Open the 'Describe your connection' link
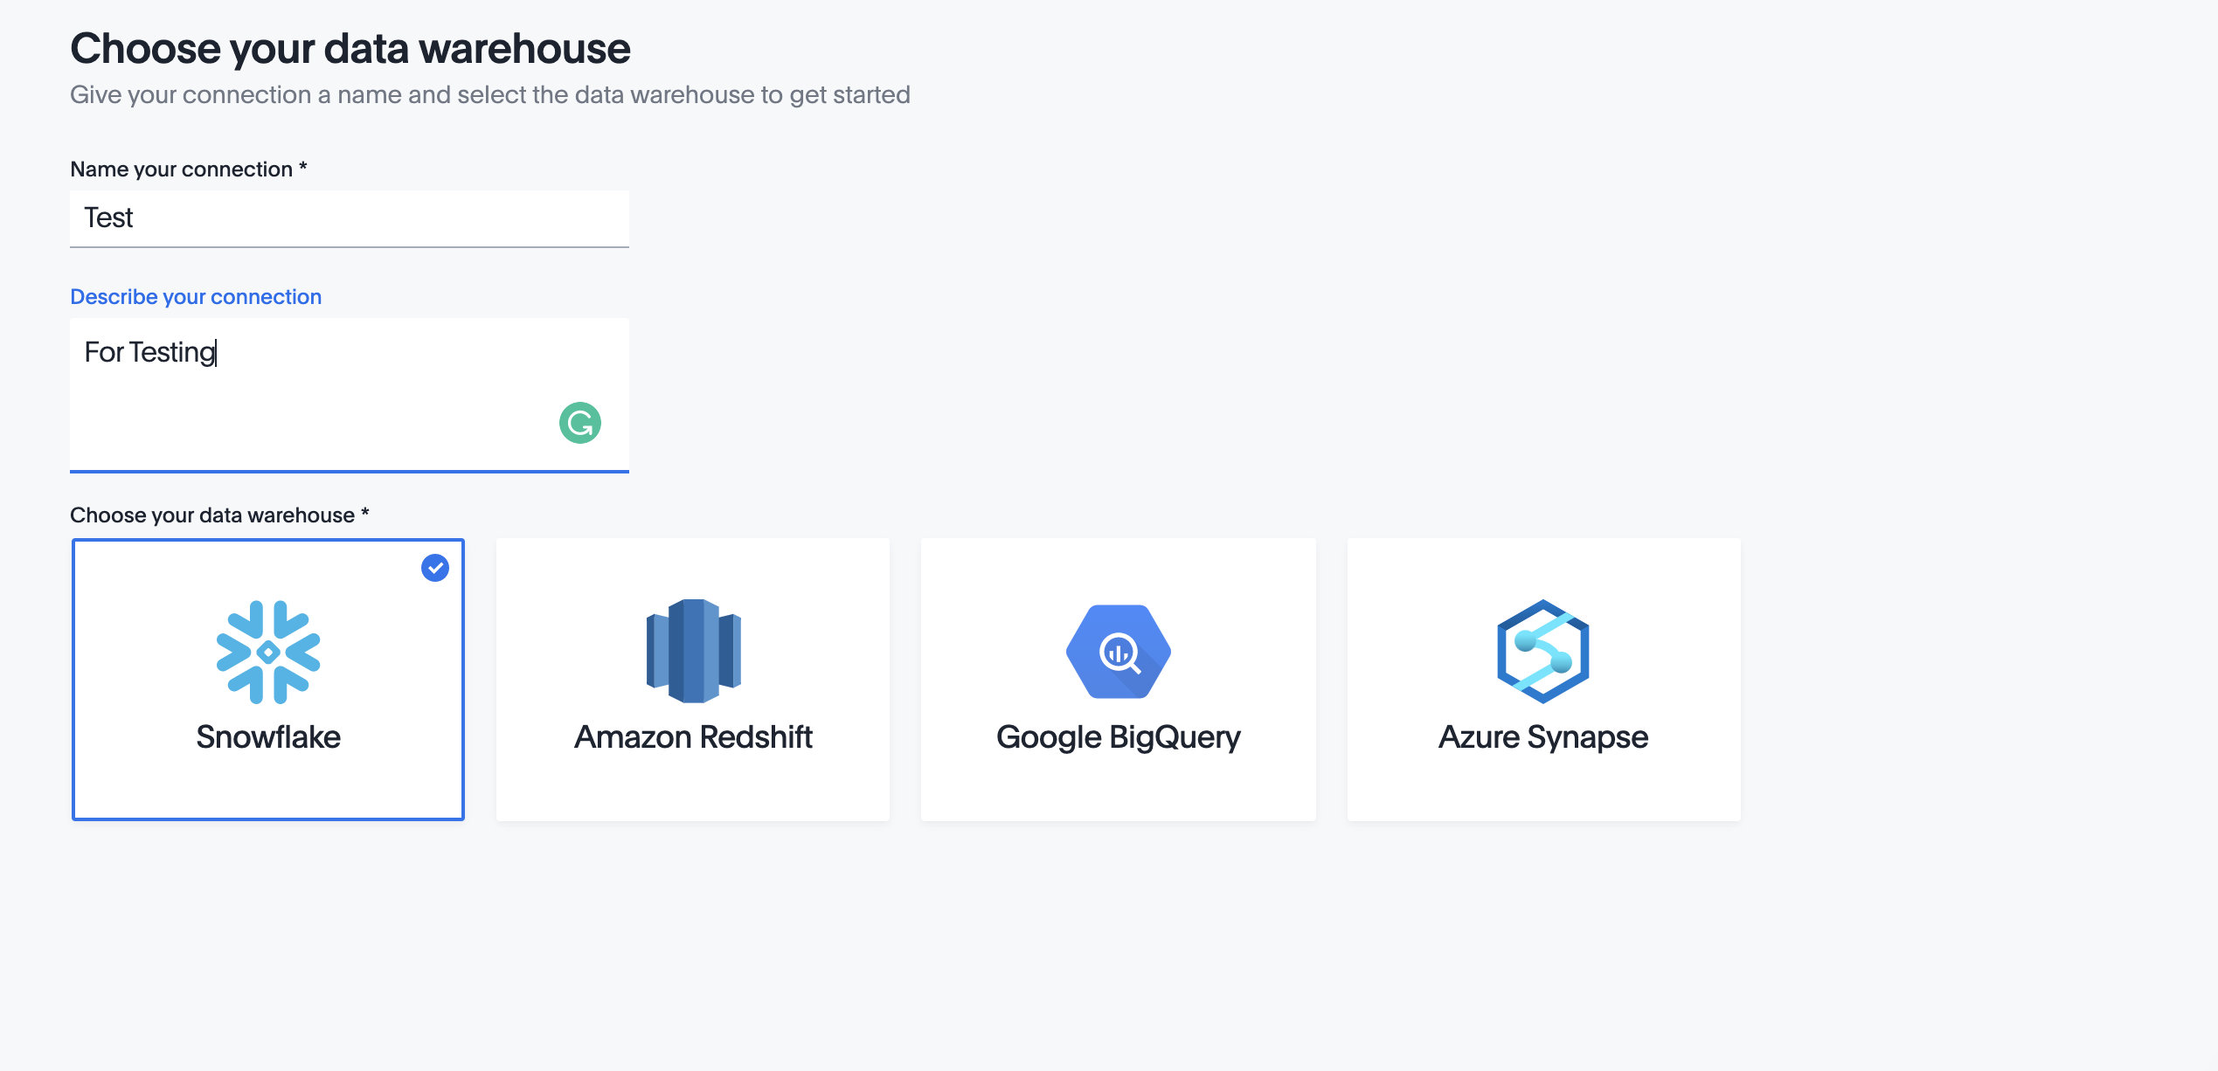 196,296
